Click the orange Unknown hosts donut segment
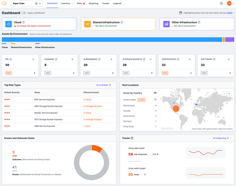Screen dimensions: 236x186 click(97, 148)
